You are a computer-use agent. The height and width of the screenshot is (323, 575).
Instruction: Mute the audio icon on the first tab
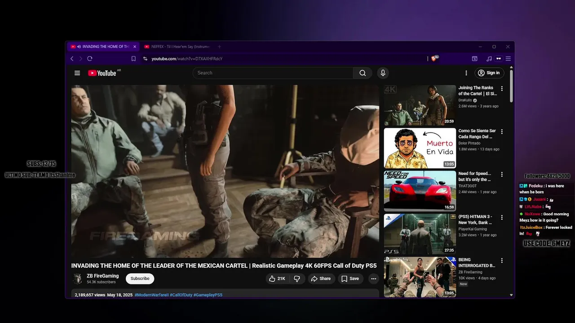79,47
